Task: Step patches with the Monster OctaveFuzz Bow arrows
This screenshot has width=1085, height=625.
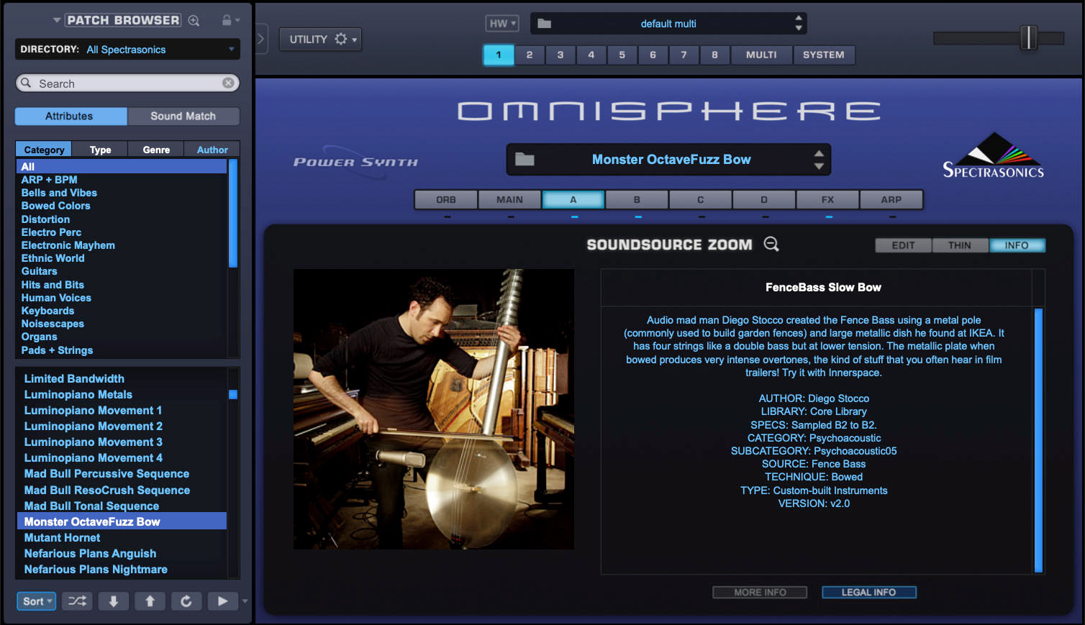Action: tap(819, 159)
